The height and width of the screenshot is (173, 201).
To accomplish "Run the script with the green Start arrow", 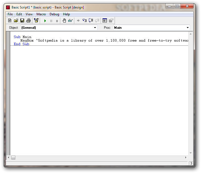I will tap(45, 21).
